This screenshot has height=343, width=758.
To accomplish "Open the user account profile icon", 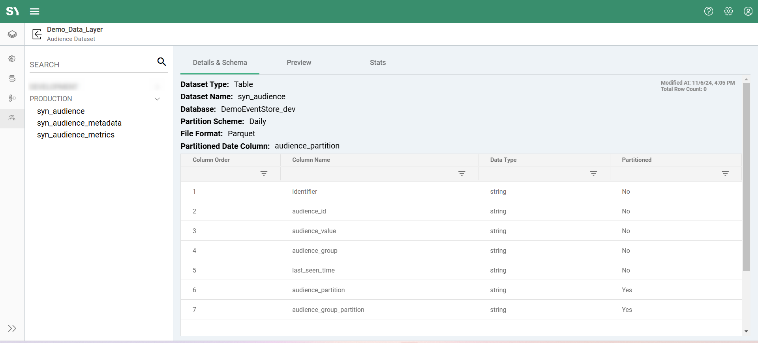I will coord(748,11).
